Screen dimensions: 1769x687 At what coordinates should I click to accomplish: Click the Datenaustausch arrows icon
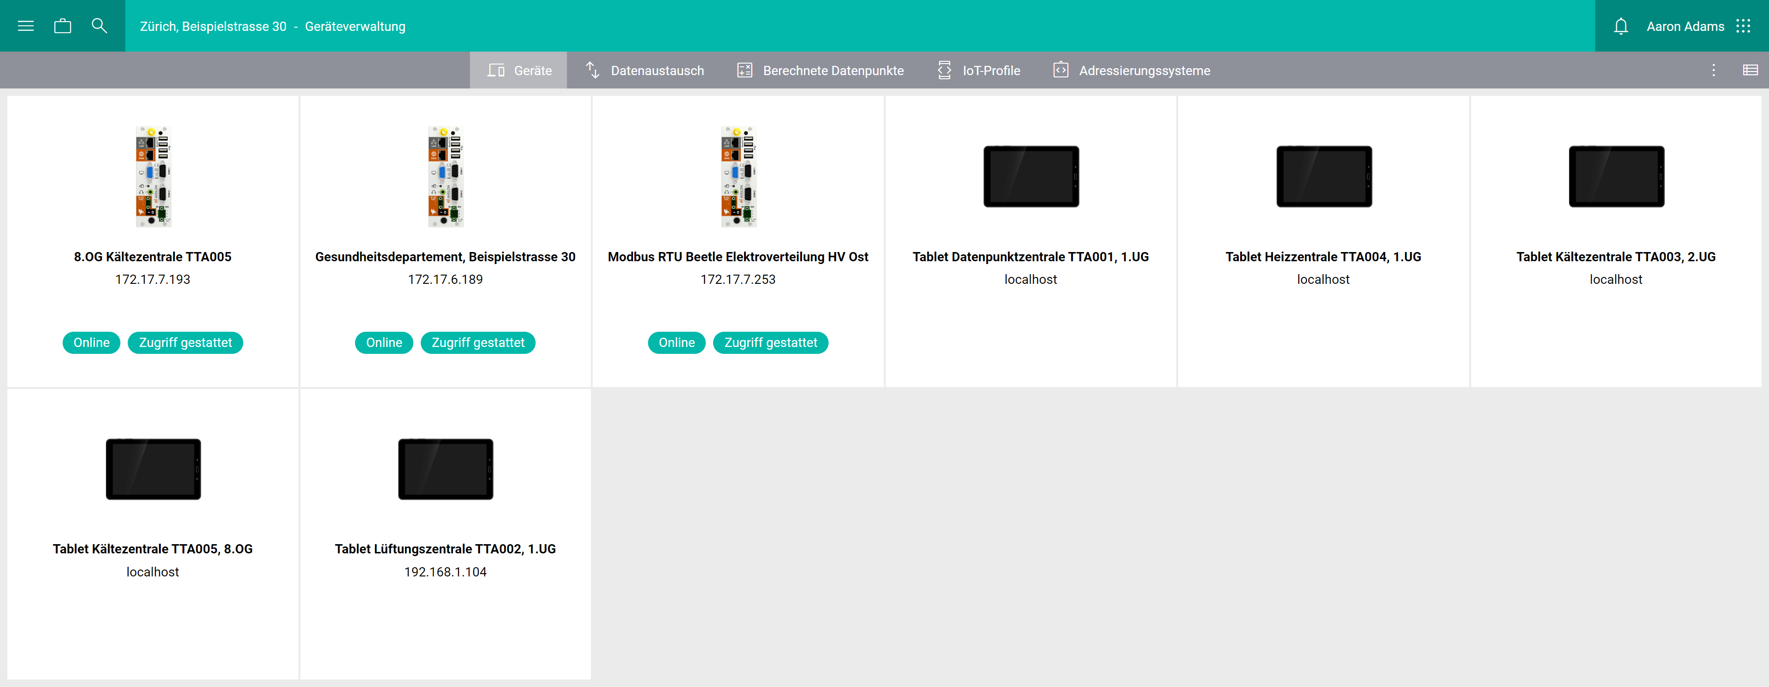[x=592, y=70]
